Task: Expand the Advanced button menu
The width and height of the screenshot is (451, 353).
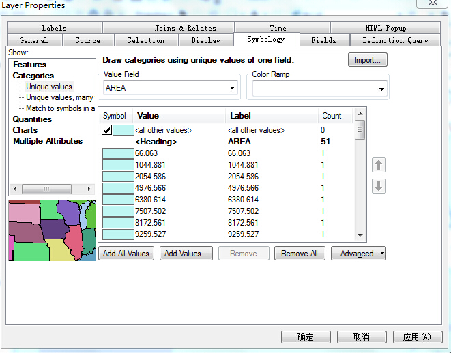Action: pos(359,254)
